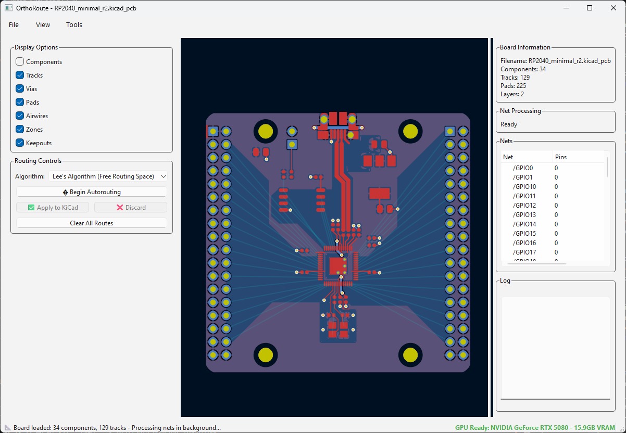Toggle the Airwires checkbox

click(x=20, y=116)
